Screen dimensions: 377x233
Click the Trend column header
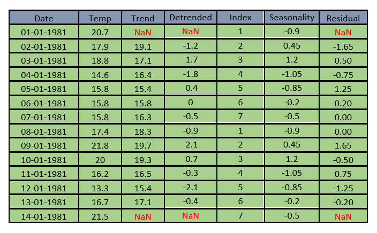pyautogui.click(x=142, y=18)
